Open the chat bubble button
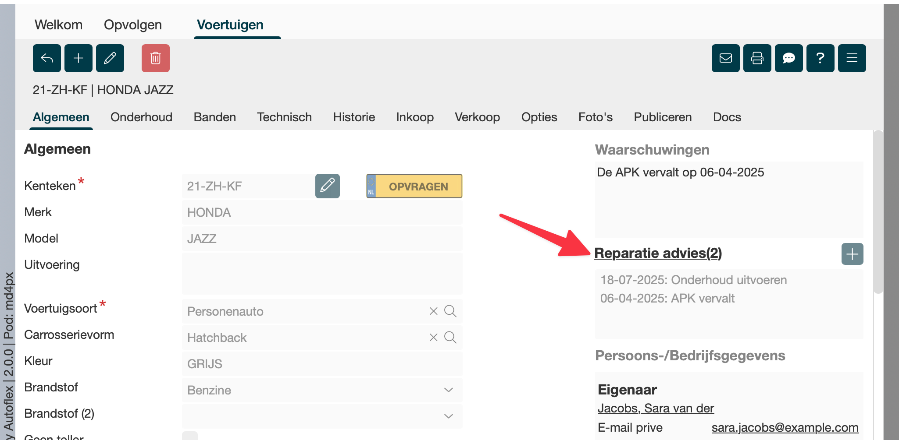The width and height of the screenshot is (899, 440). click(789, 58)
